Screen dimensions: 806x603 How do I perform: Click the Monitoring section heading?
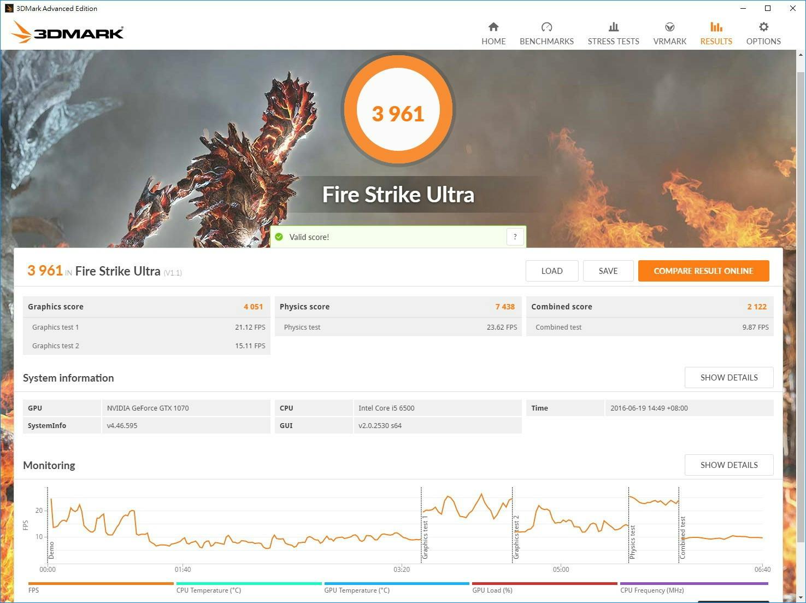click(49, 465)
